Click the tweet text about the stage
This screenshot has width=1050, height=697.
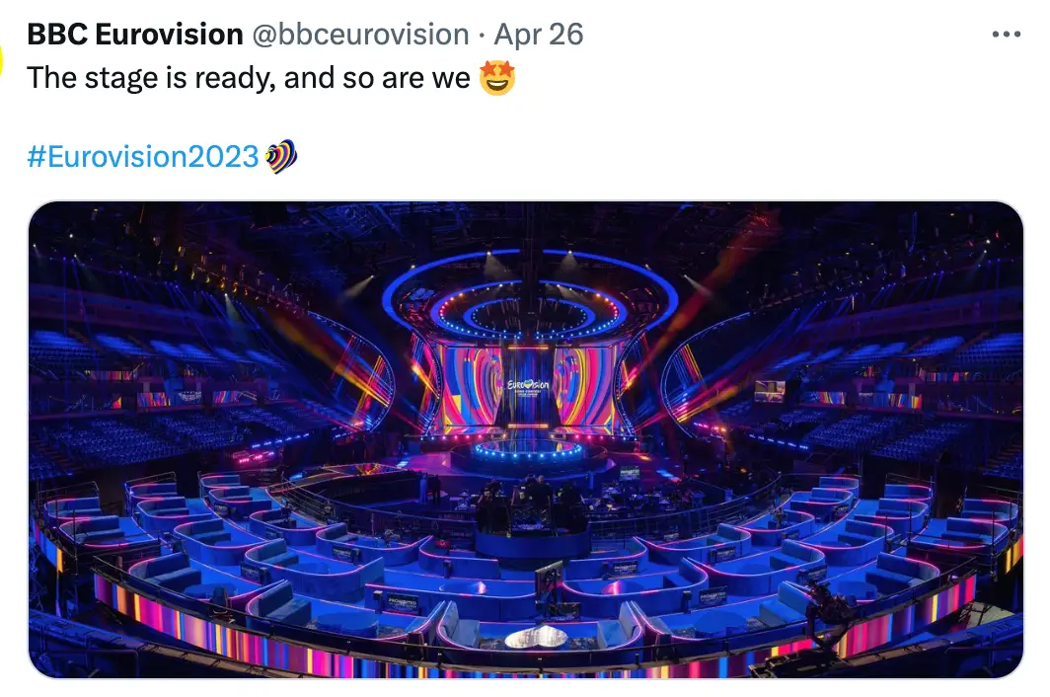click(249, 78)
